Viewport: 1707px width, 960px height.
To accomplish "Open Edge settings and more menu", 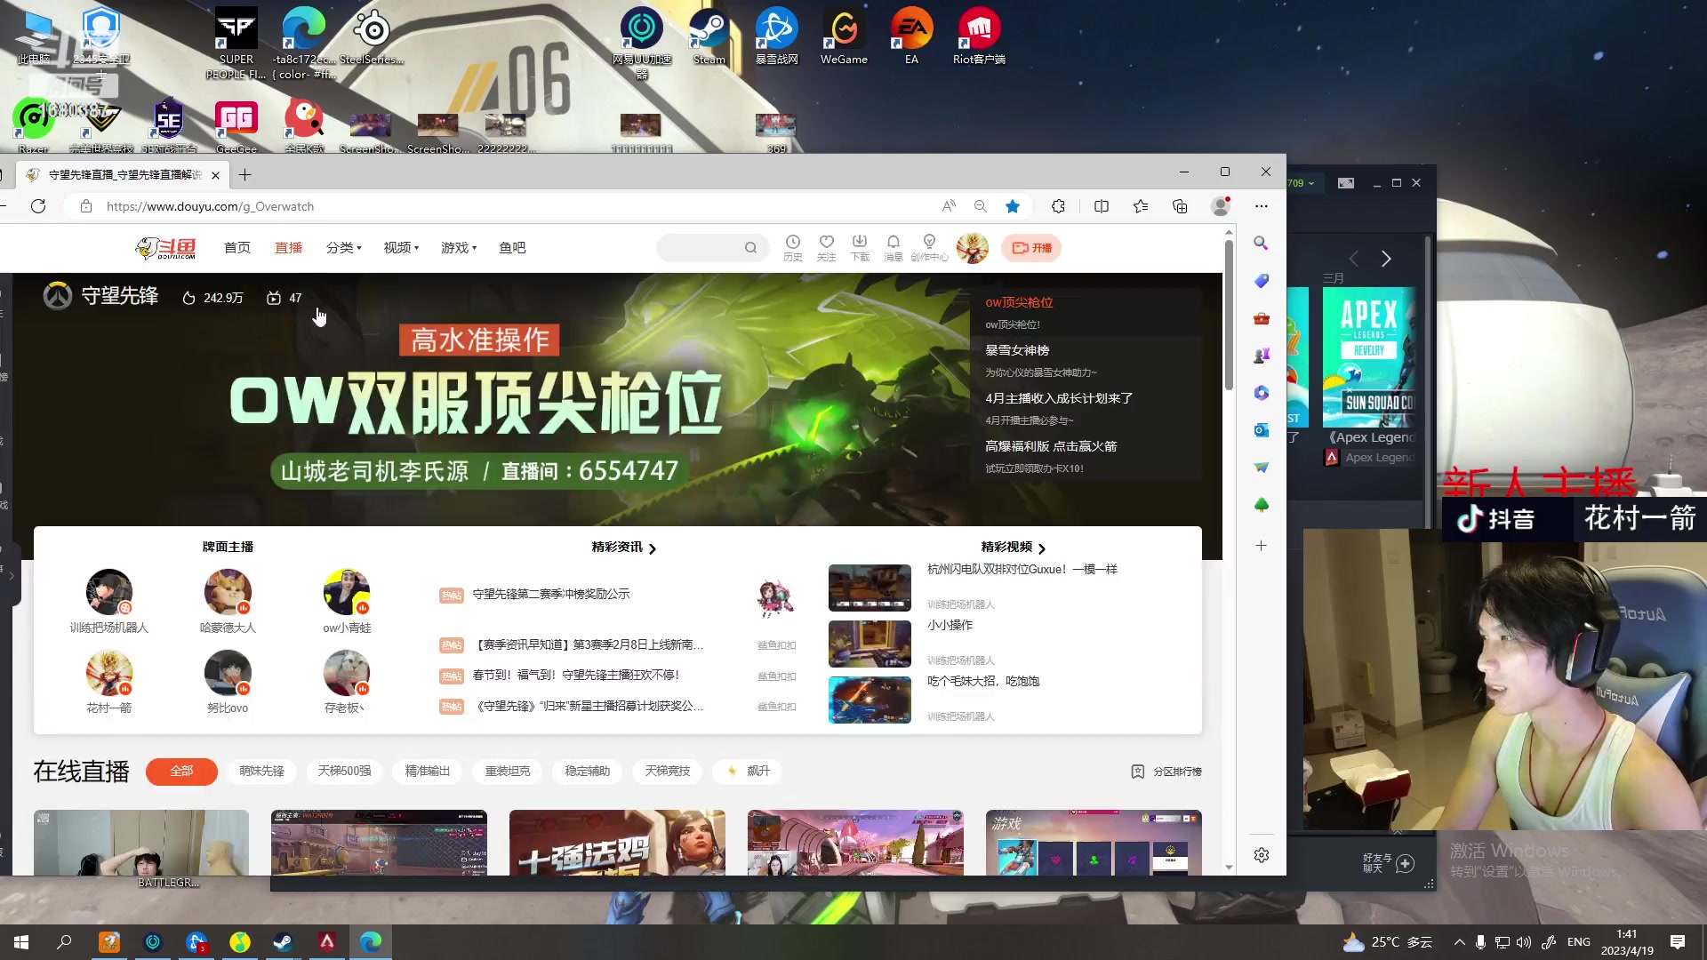I will pos(1261,206).
